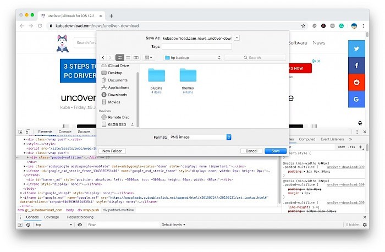Open the Format PNG image dropdown
The width and height of the screenshot is (385, 252).
pyautogui.click(x=200, y=137)
